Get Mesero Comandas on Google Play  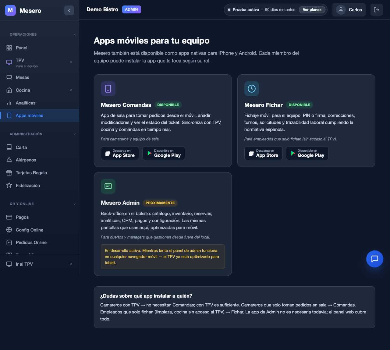164,153
